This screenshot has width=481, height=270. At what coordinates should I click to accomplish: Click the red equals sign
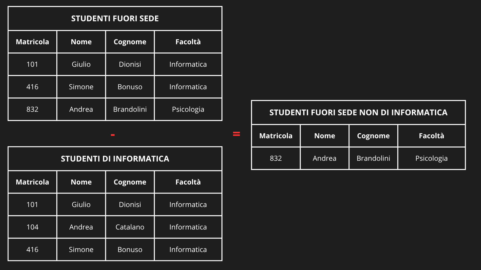tap(236, 134)
